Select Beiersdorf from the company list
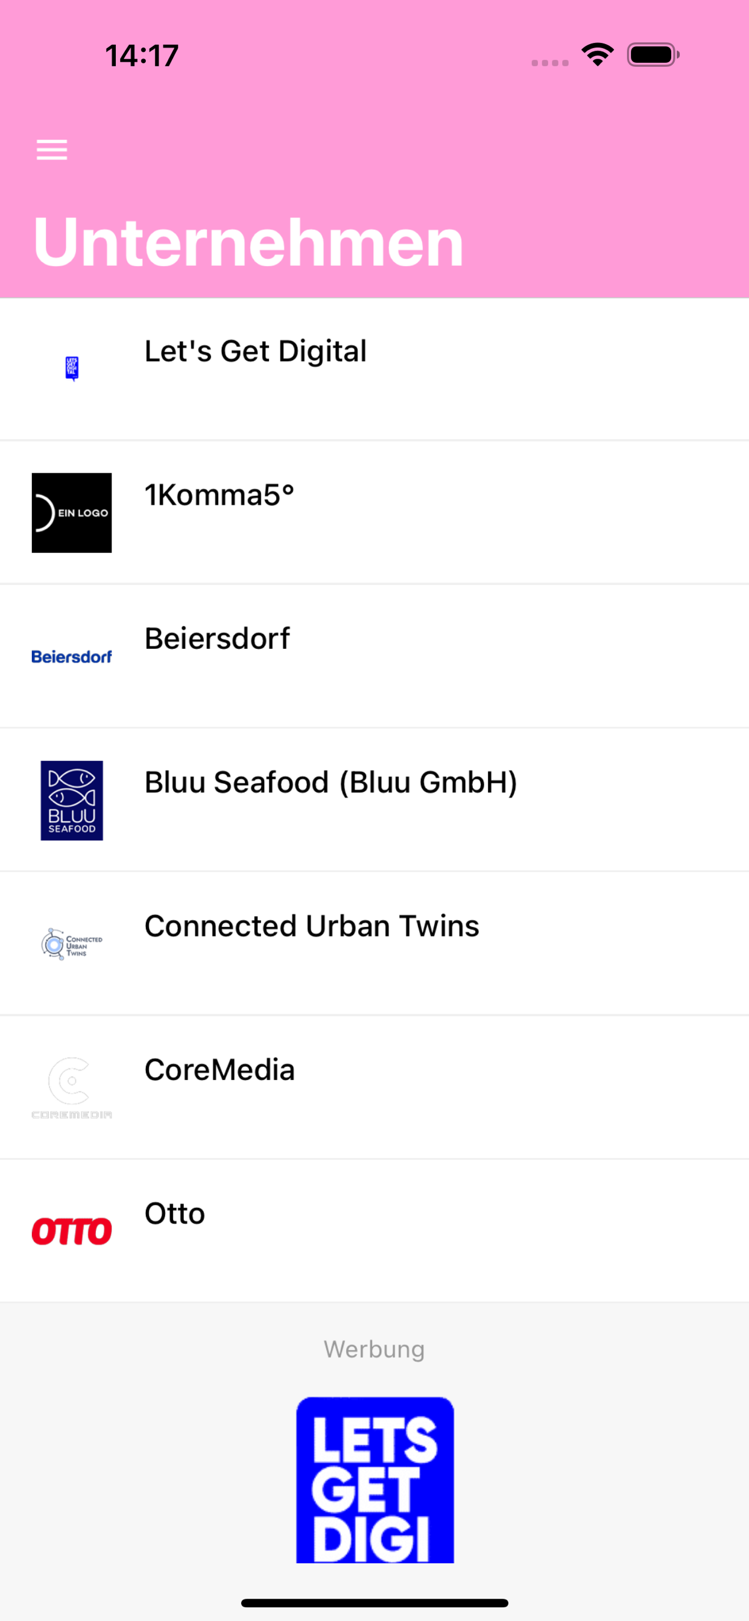The height and width of the screenshot is (1621, 749). pos(374,656)
